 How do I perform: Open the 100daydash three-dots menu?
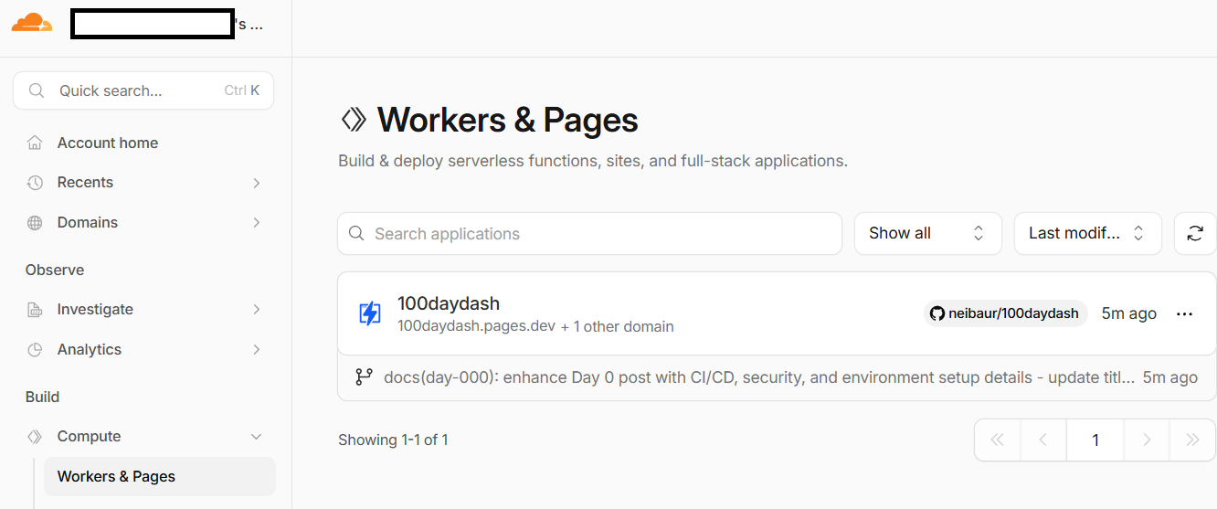click(x=1185, y=313)
